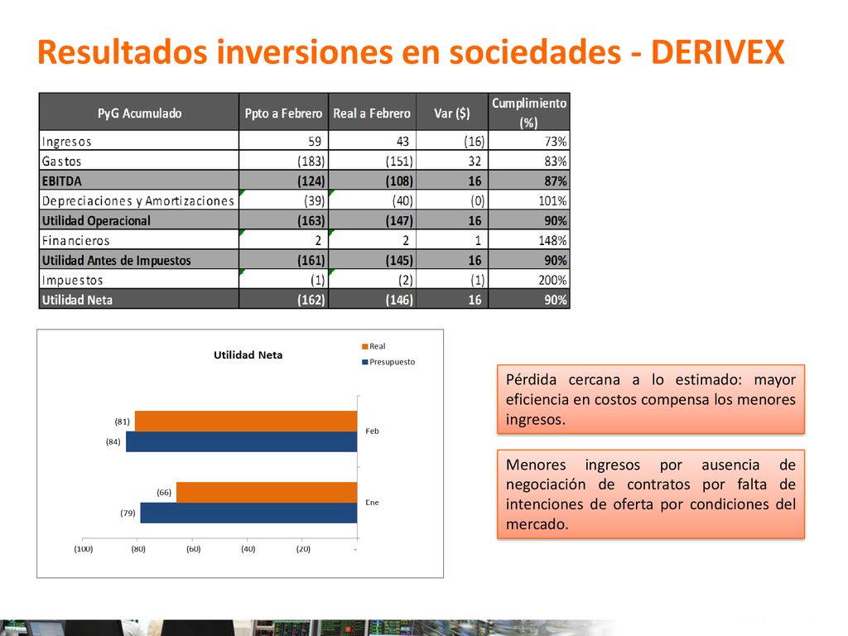Select the orange Ene Real bar
Screen dimensions: 848x636
[267, 493]
